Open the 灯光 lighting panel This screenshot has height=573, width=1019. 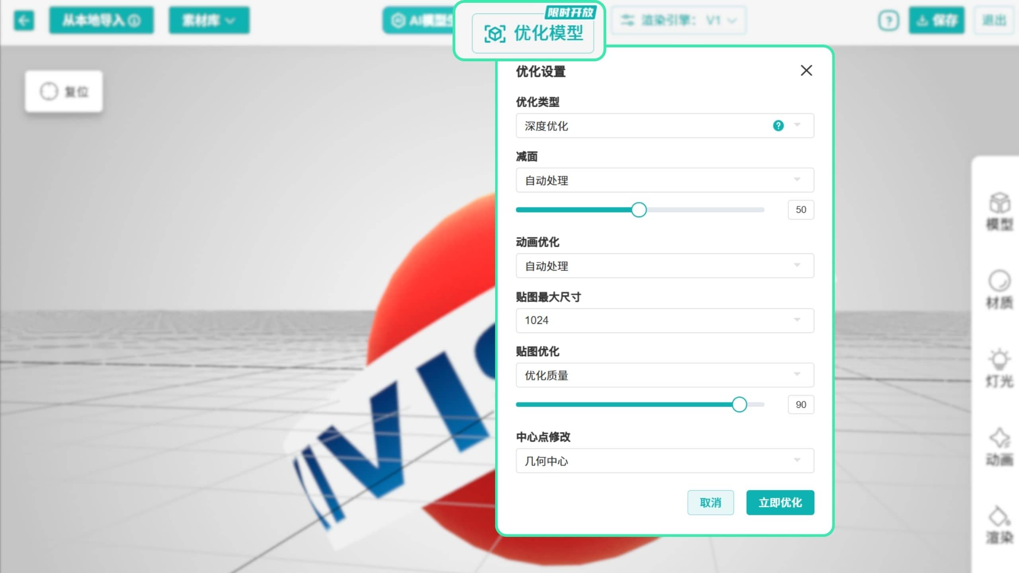click(999, 368)
